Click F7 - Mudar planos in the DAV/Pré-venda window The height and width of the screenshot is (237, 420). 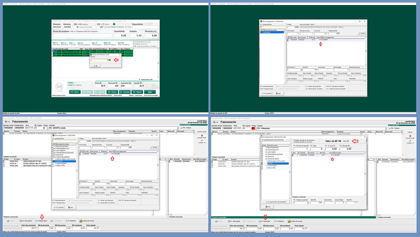tap(41, 221)
